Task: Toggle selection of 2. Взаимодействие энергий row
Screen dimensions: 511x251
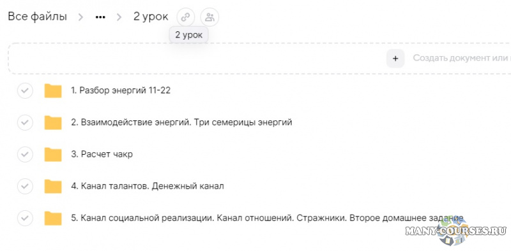Action: pos(25,122)
